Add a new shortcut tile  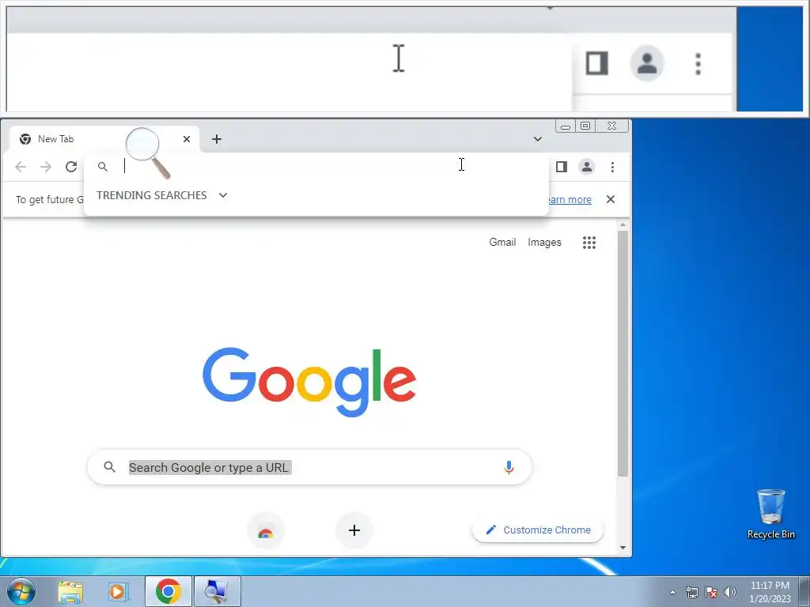point(354,530)
